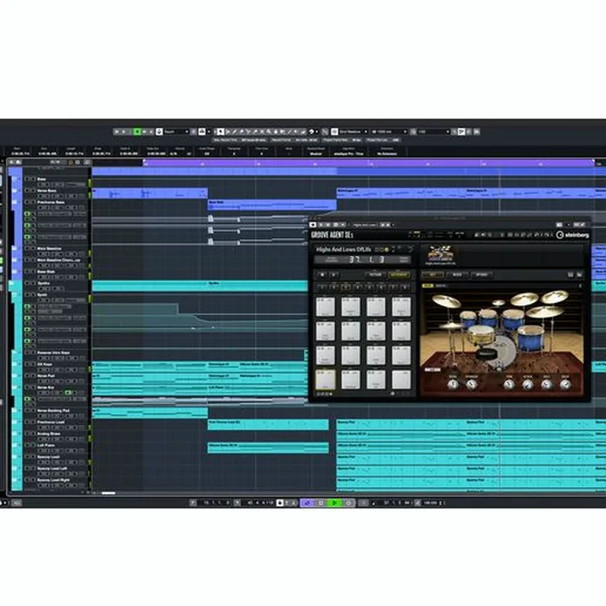Screen dimensions: 606x606
Task: Switch to Pattern tab in Groove Agent
Action: click(x=375, y=274)
